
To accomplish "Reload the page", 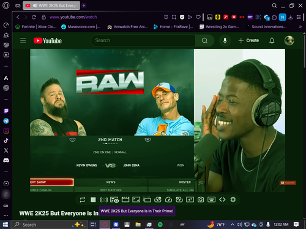I will point(34,17).
